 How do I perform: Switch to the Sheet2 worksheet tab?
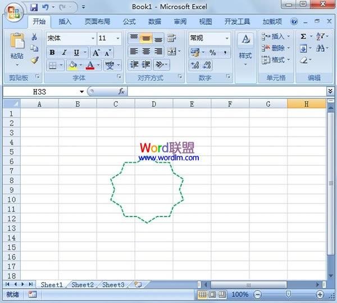pos(83,285)
